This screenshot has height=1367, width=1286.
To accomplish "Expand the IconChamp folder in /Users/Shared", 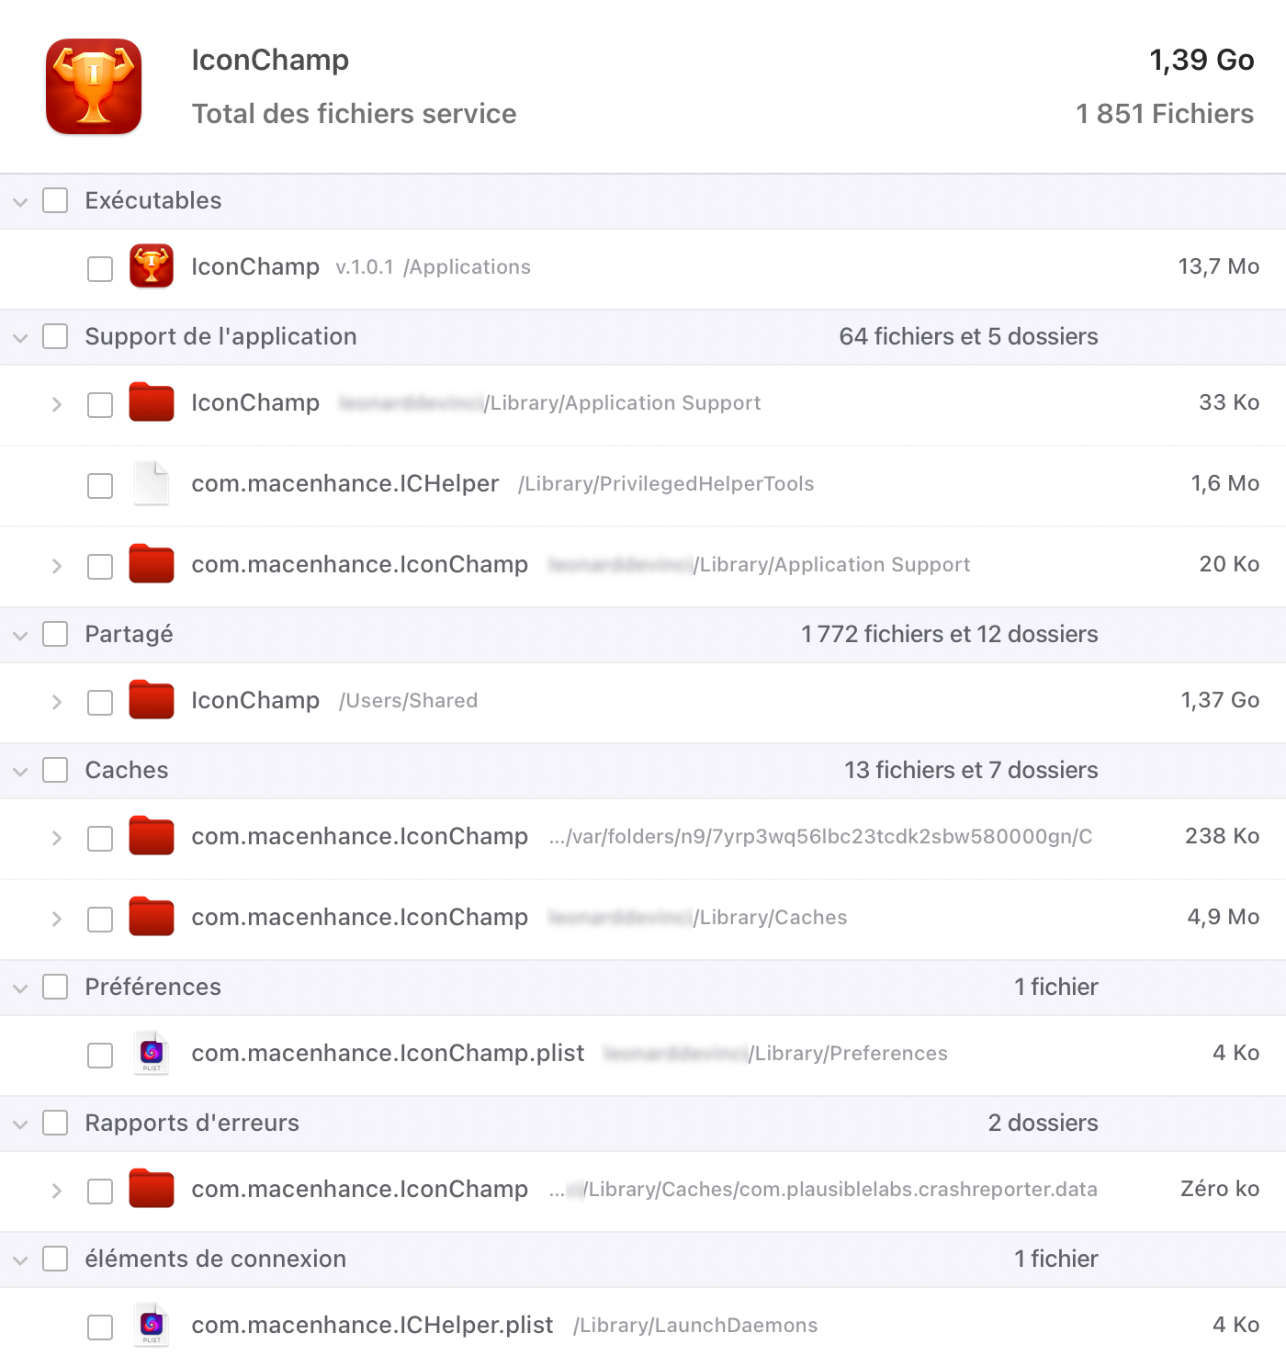I will [x=57, y=702].
